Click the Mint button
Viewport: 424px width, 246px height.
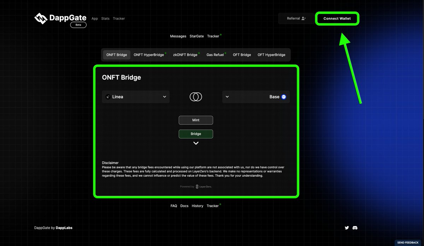point(196,120)
